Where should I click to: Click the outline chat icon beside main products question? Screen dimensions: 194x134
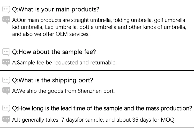pyautogui.click(x=6, y=10)
